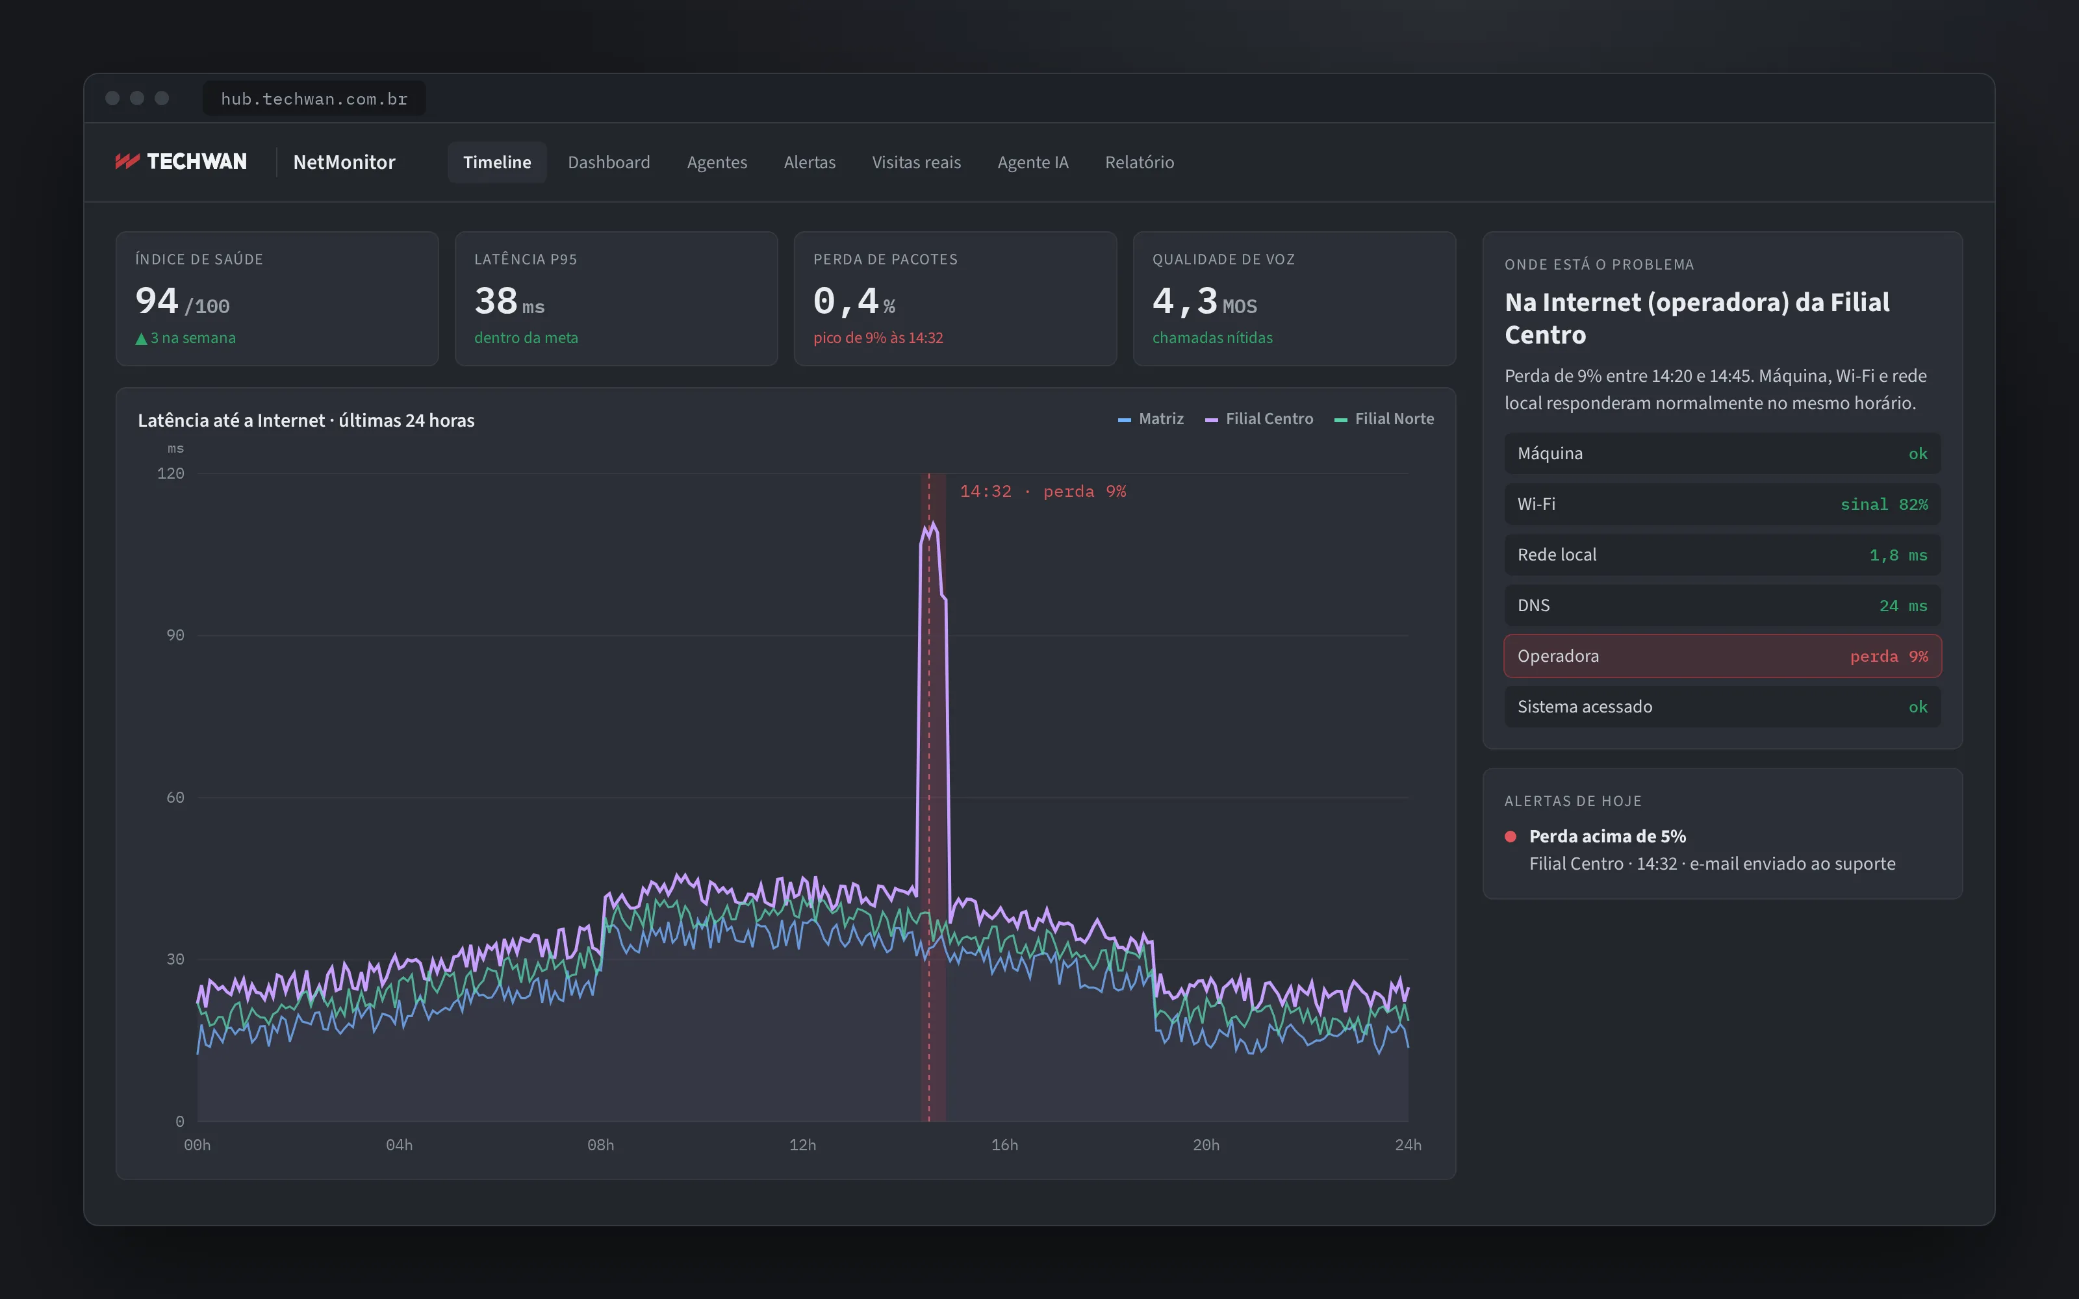2079x1299 pixels.
Task: Select the Wi-Fi diagnostic row
Action: [1722, 504]
